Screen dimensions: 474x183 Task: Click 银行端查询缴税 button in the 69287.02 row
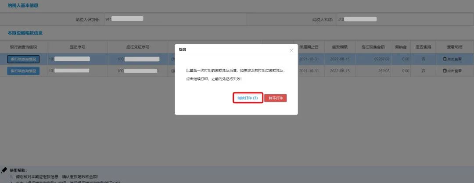tap(23, 60)
